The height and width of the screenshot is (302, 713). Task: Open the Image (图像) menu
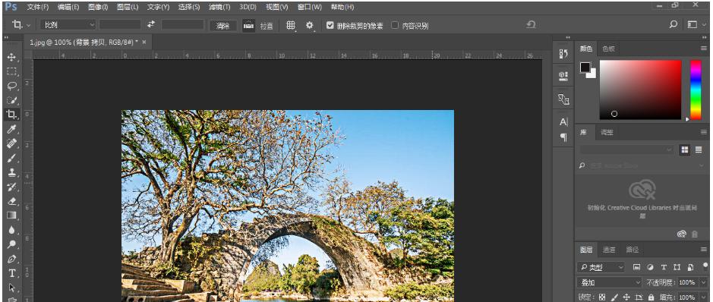(x=98, y=8)
